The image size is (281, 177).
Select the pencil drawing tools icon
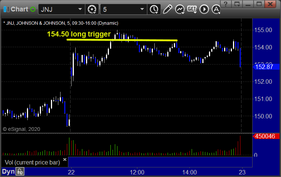point(167,9)
